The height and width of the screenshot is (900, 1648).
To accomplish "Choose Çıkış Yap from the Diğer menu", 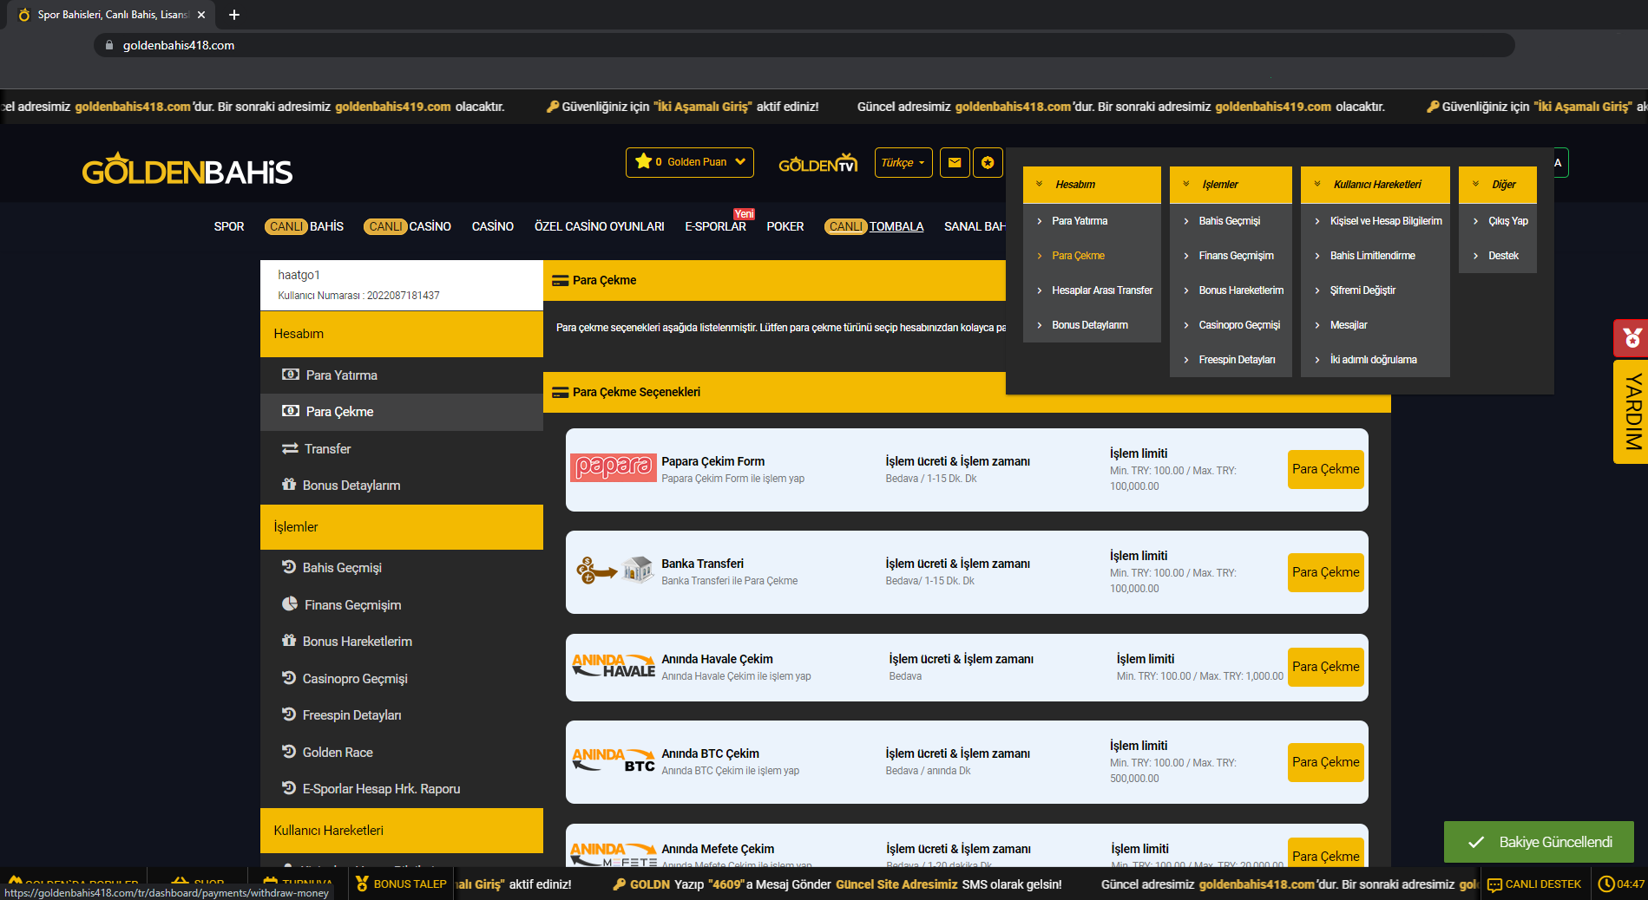I will coord(1507,221).
